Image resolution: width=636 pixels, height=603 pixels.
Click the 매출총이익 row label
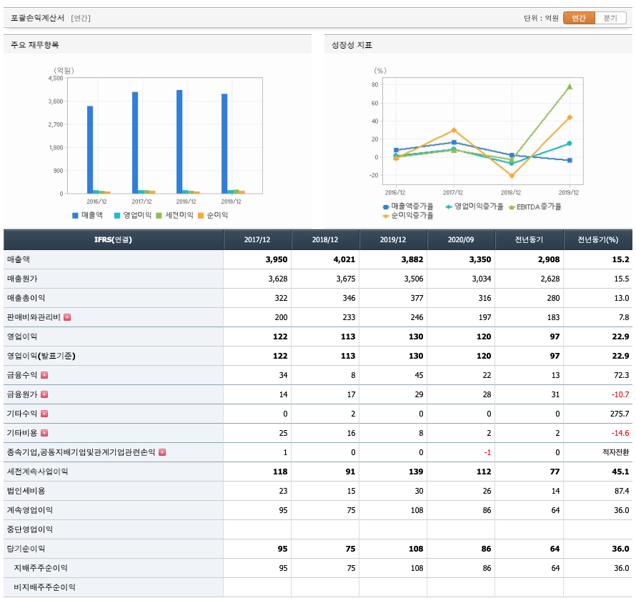[26, 298]
